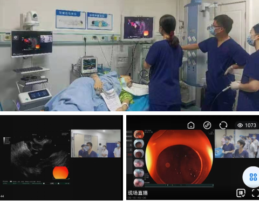Select the last endoscopy thumbnail at bottom
This screenshot has height=201, width=259.
click(x=139, y=182)
